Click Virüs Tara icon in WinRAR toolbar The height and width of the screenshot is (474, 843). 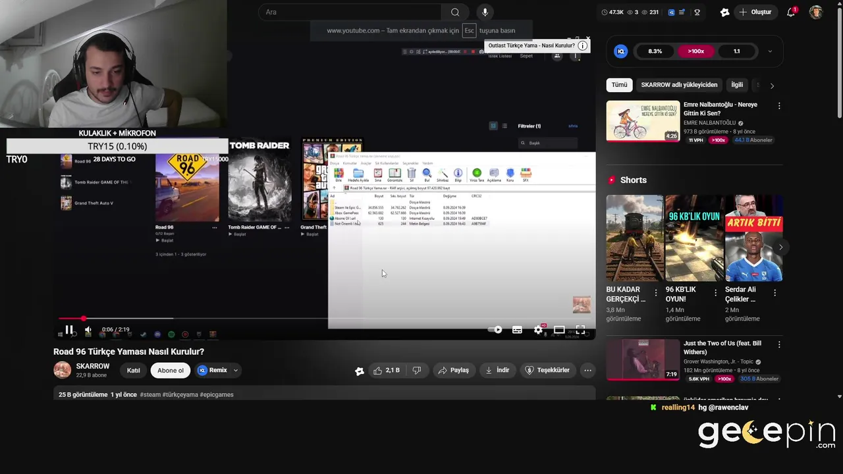pos(476,174)
